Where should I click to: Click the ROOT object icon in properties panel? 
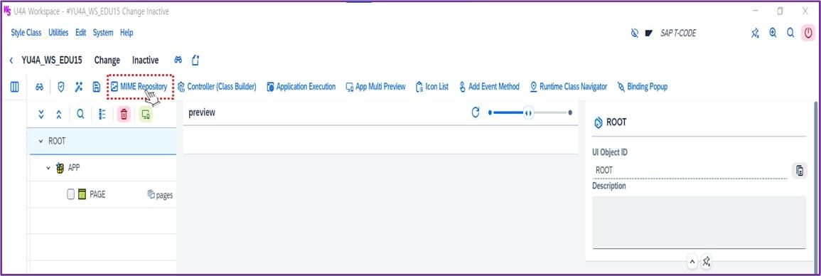(599, 122)
